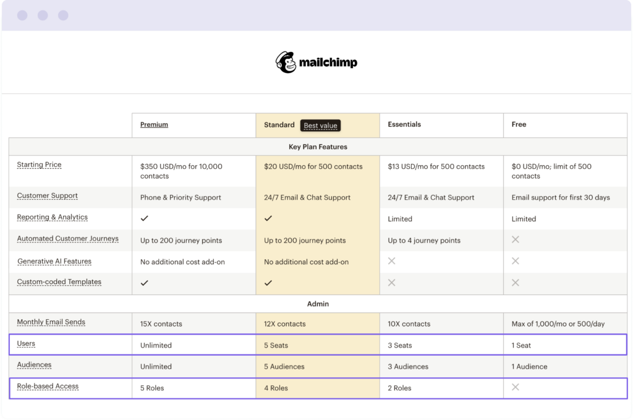Viewport: 633px width, 420px height.
Task: Click the Audiences row label
Action: (34, 365)
